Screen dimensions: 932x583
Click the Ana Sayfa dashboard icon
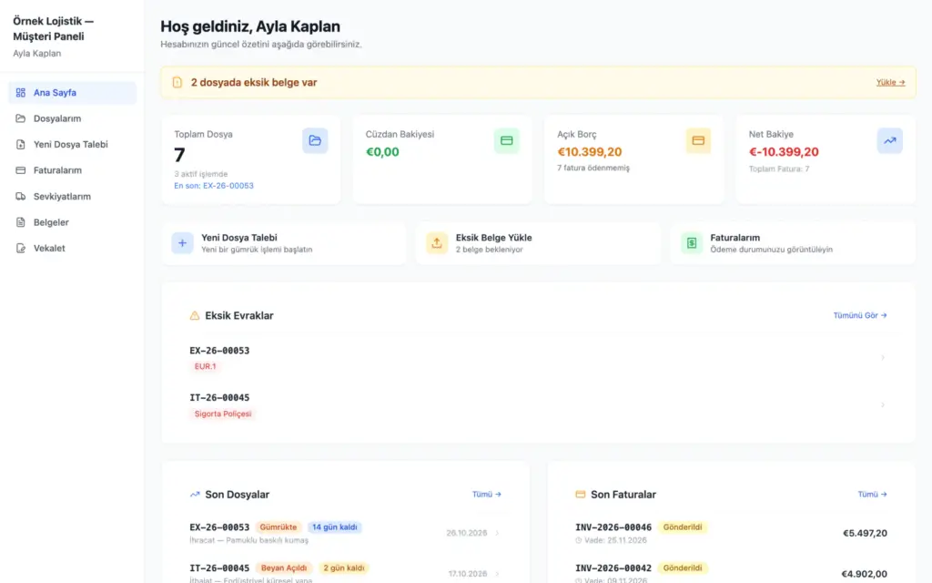coord(21,93)
